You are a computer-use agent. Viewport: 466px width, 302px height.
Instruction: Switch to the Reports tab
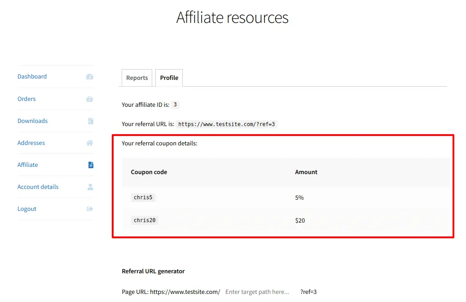(137, 78)
